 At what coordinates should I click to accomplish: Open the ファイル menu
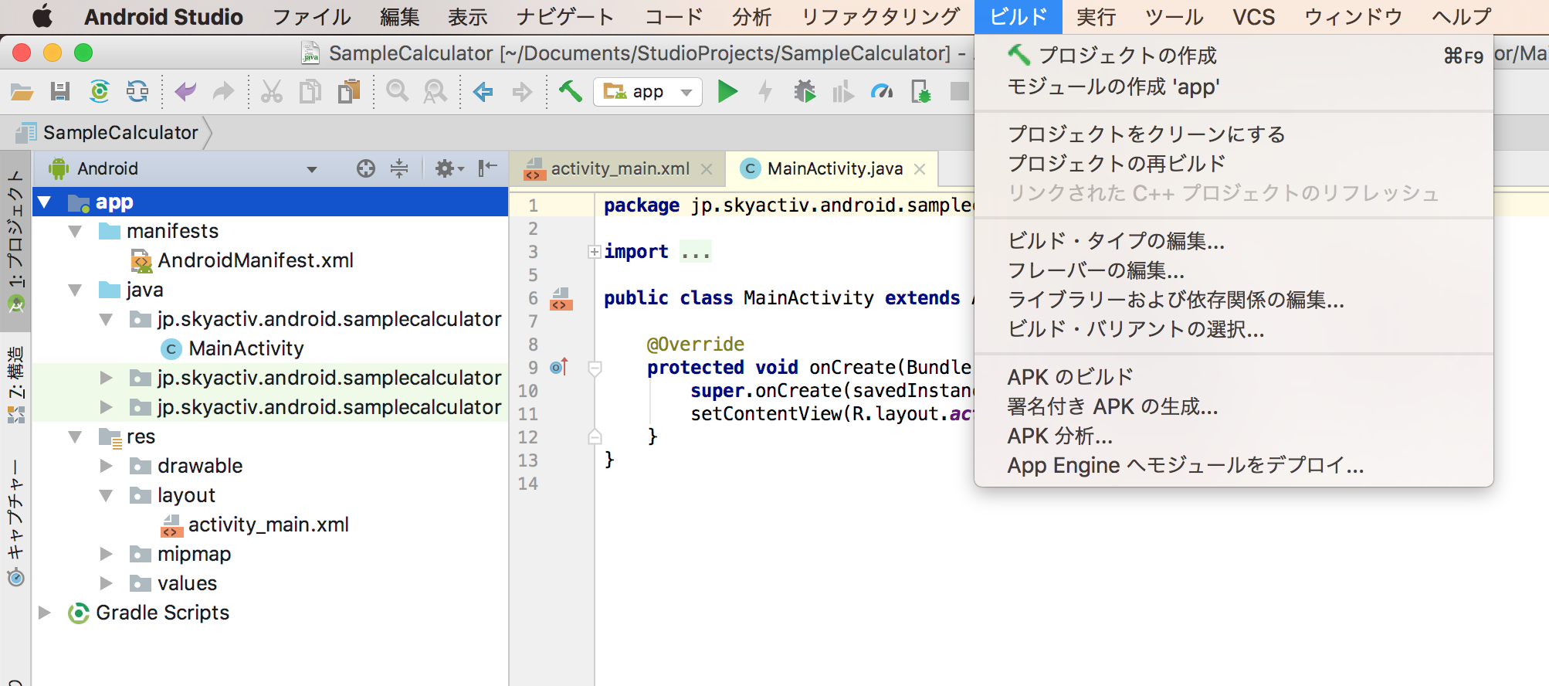(x=312, y=17)
